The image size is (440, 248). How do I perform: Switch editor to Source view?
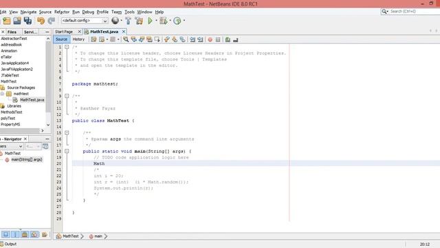tap(61, 39)
